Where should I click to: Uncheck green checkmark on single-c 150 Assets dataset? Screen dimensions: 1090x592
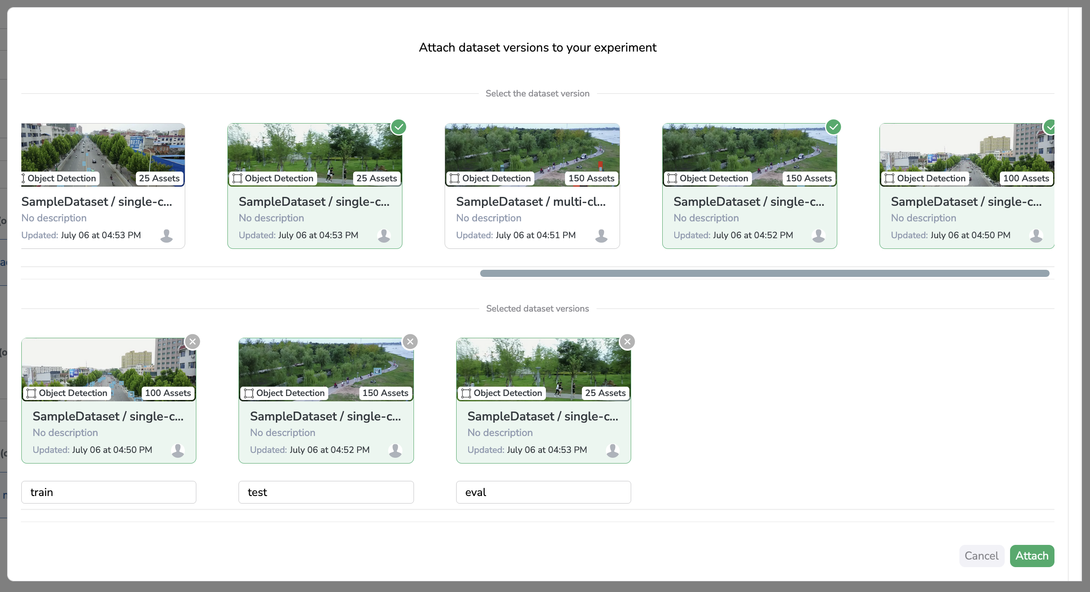click(x=834, y=127)
